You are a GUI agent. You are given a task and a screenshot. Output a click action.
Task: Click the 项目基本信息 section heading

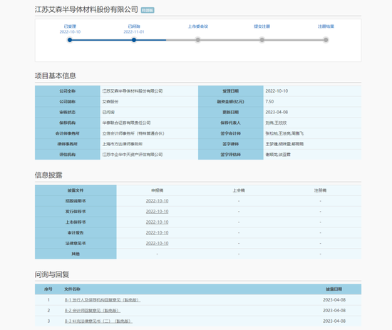56,76
